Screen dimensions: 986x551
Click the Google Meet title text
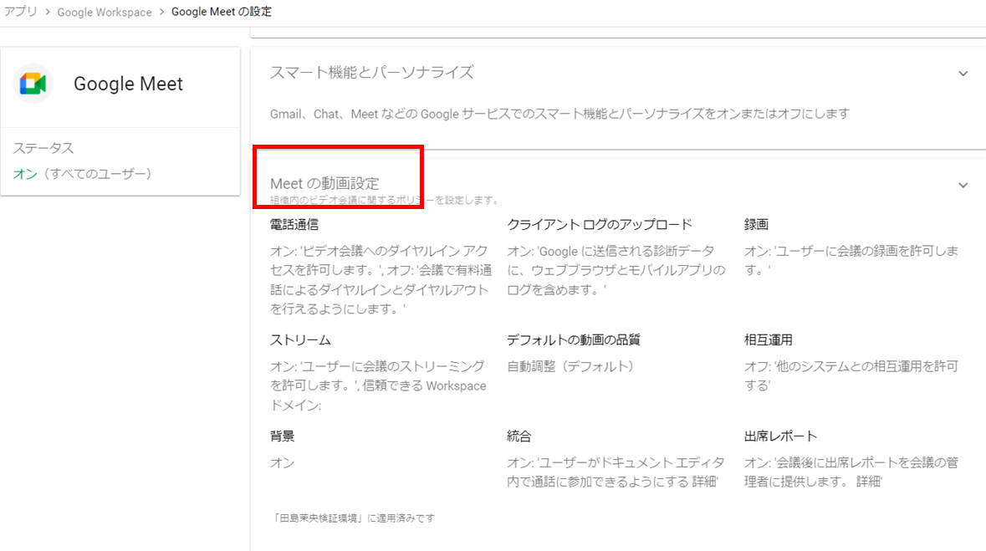tap(128, 84)
